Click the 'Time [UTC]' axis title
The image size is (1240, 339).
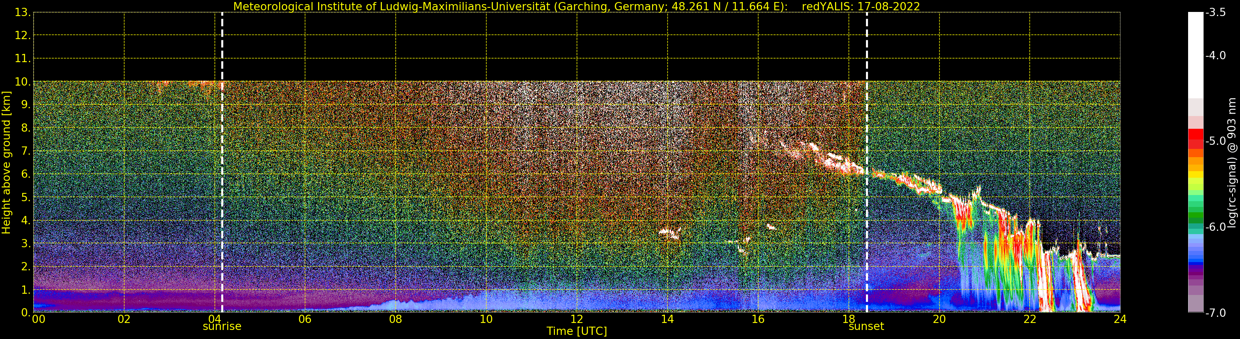pos(577,331)
